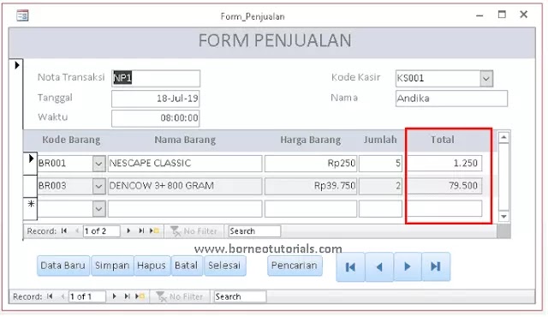
Task: Open Kode Barang dropdown for BR001
Action: coord(99,164)
